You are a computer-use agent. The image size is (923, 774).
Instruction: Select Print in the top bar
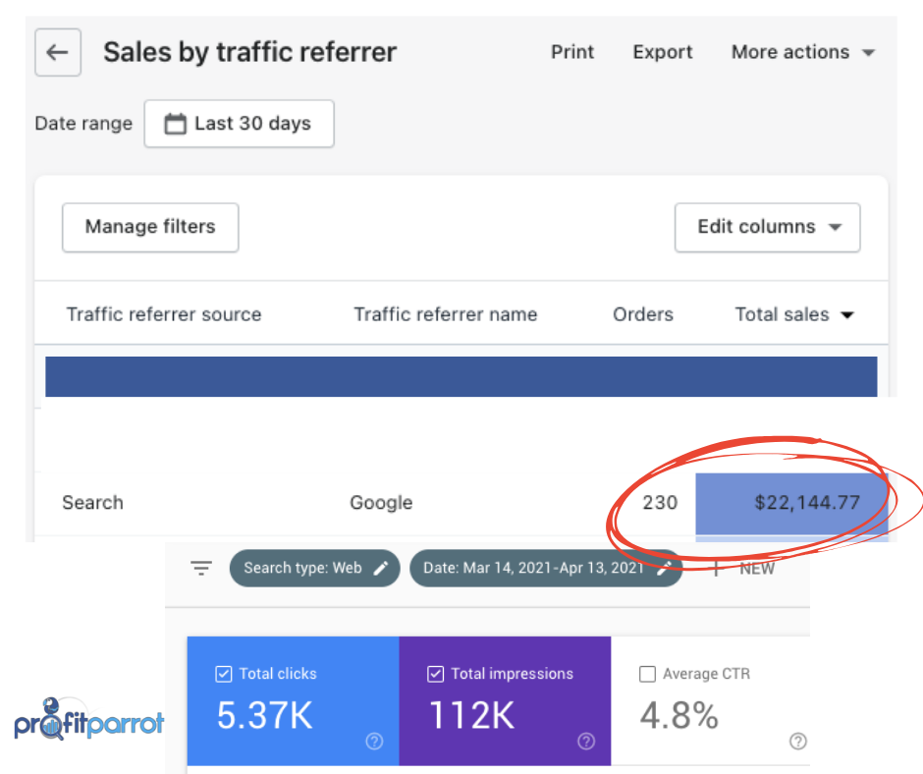(x=572, y=53)
